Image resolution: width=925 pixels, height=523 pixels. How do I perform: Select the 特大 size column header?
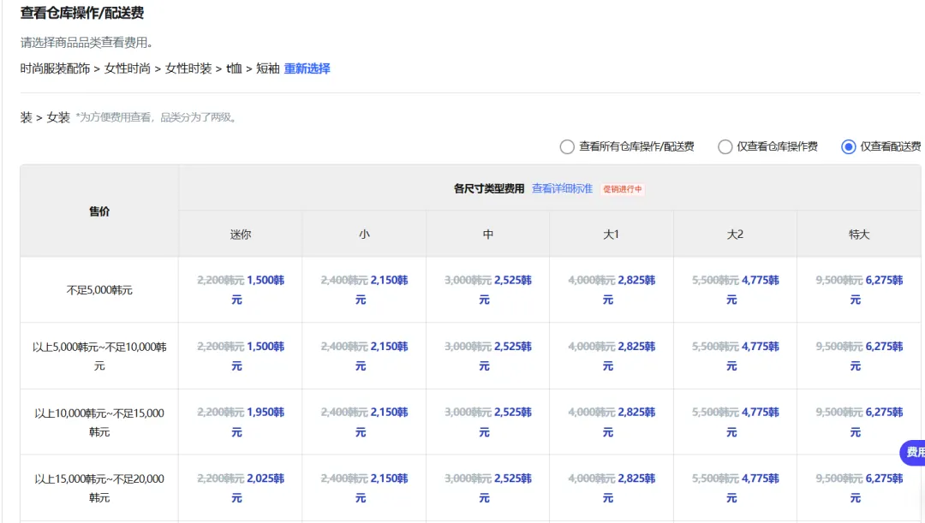point(858,234)
